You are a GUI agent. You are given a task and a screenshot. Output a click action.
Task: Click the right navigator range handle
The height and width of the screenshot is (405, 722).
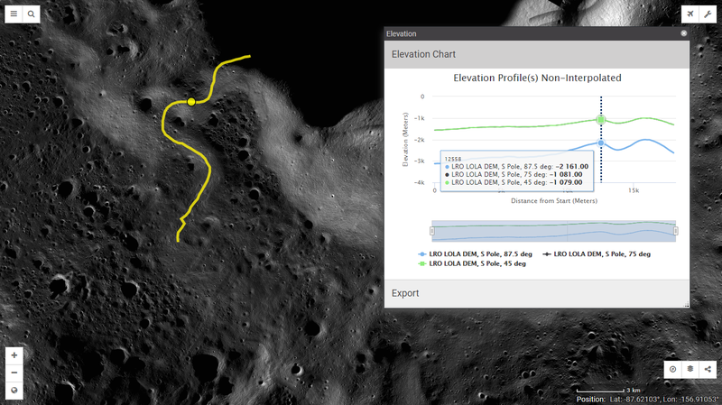click(675, 231)
